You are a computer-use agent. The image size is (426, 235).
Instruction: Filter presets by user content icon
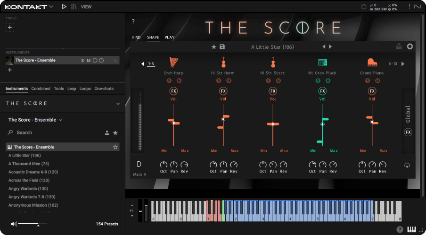click(x=107, y=133)
